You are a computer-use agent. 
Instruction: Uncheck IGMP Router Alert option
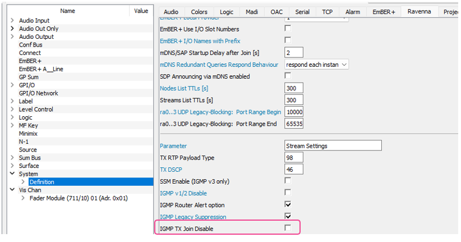point(288,204)
